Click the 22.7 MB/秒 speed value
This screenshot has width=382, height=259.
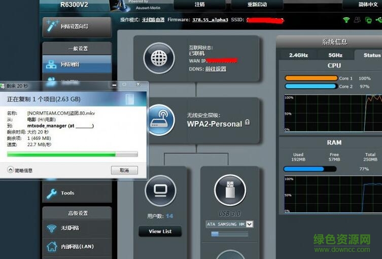tap(39, 144)
